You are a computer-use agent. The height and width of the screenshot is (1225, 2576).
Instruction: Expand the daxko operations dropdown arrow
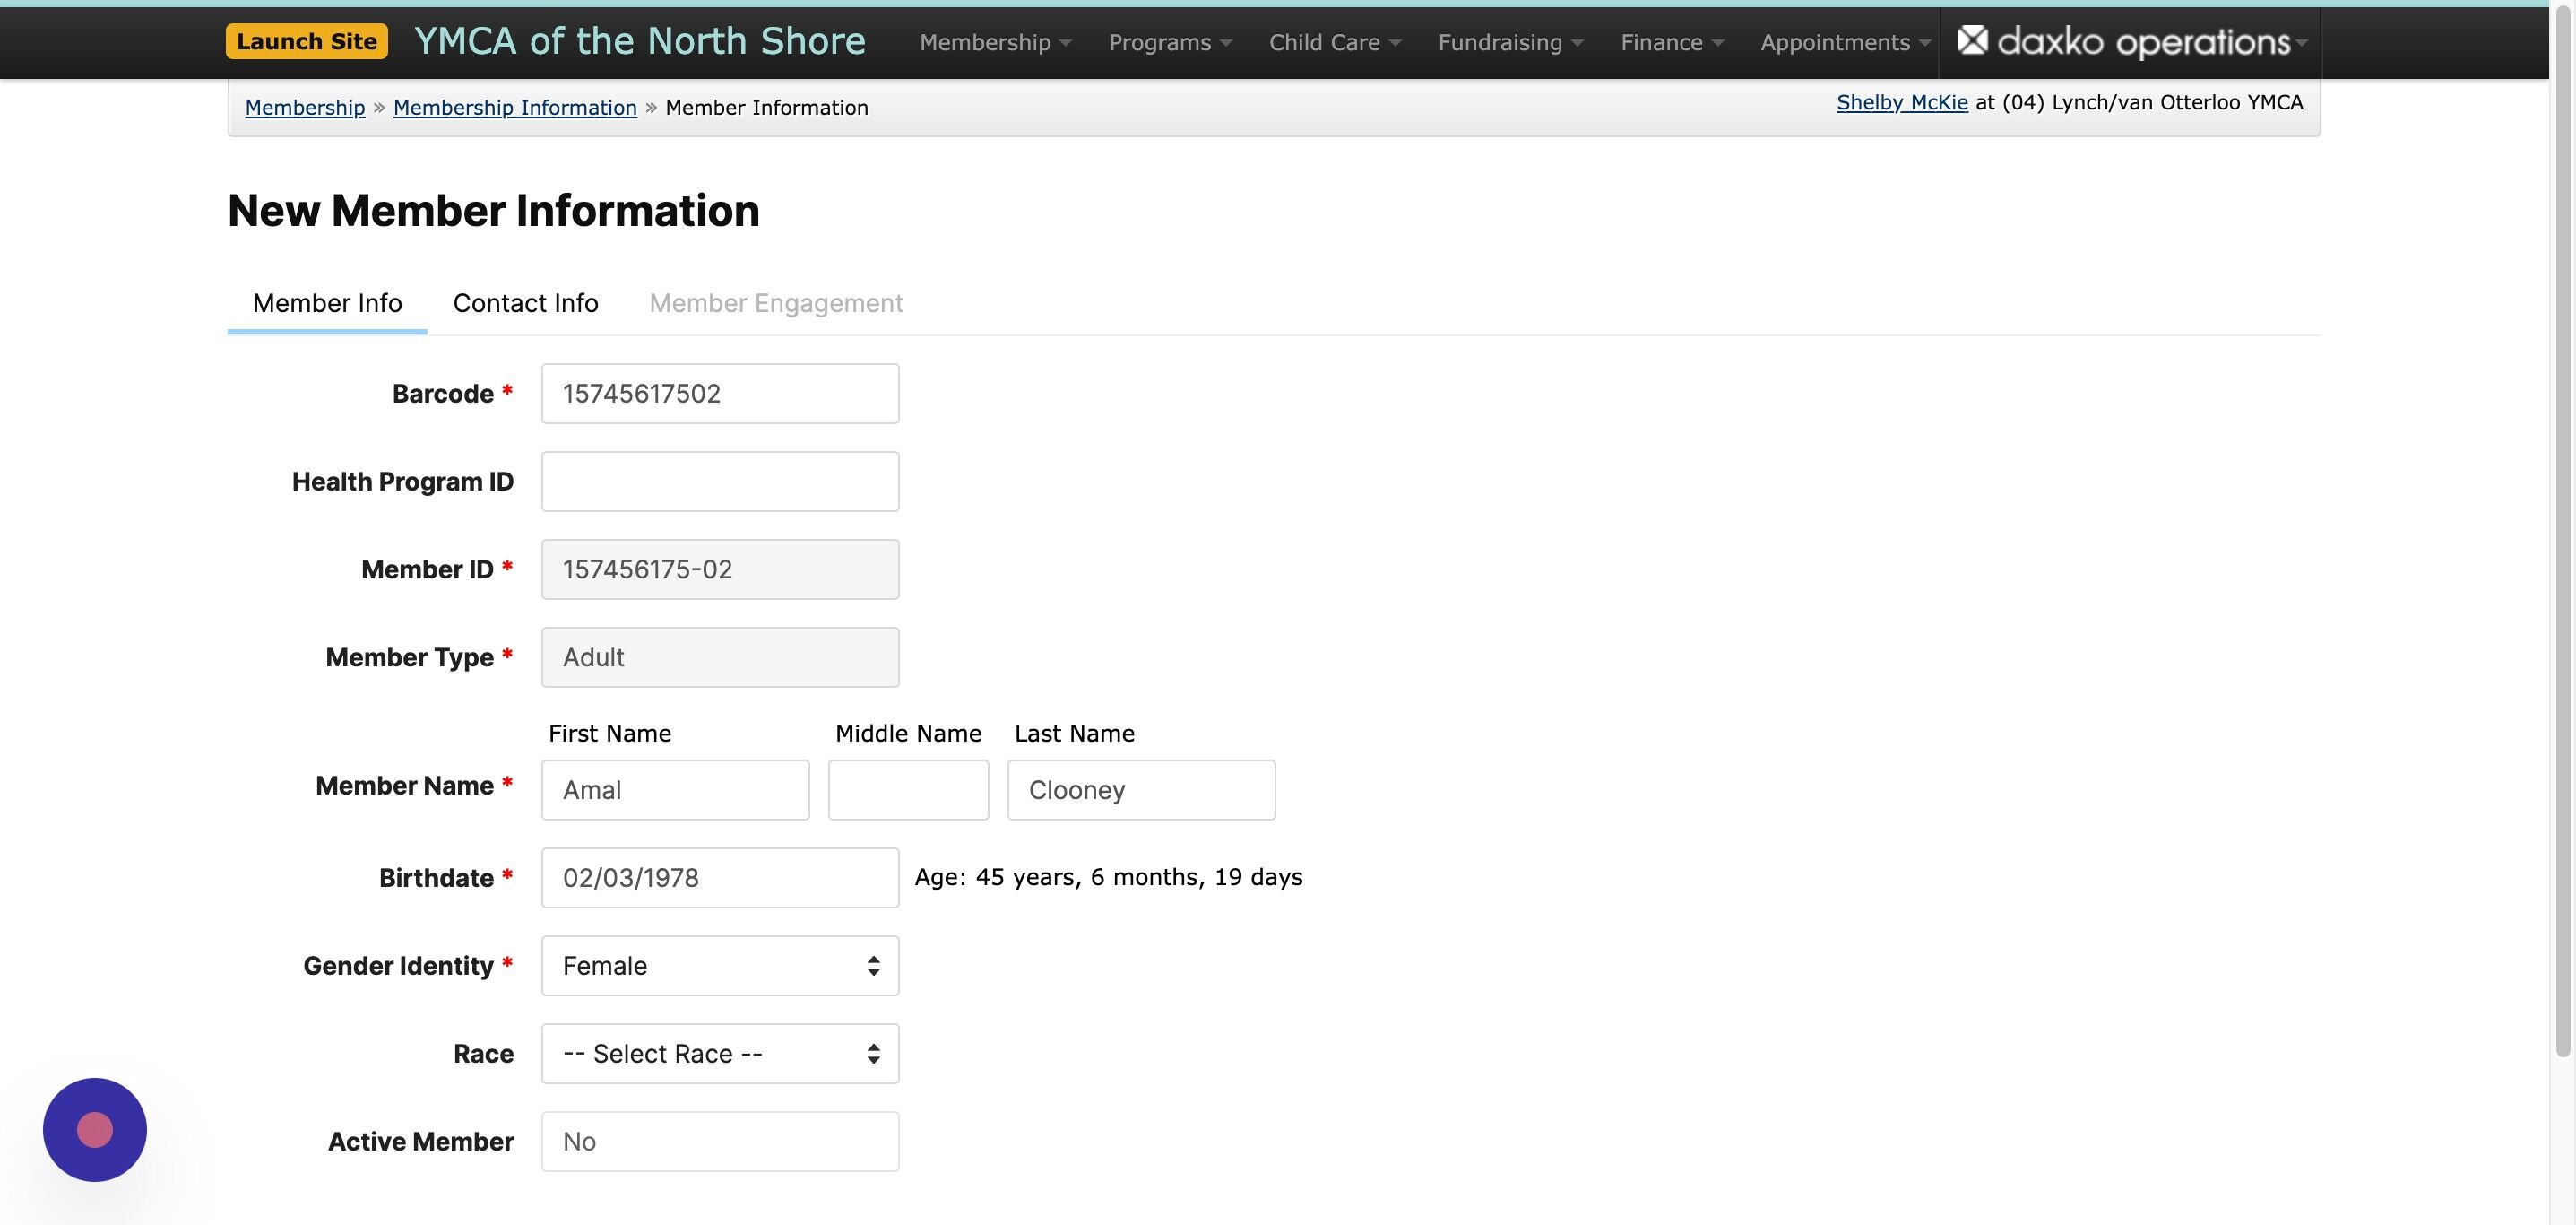coord(2301,43)
